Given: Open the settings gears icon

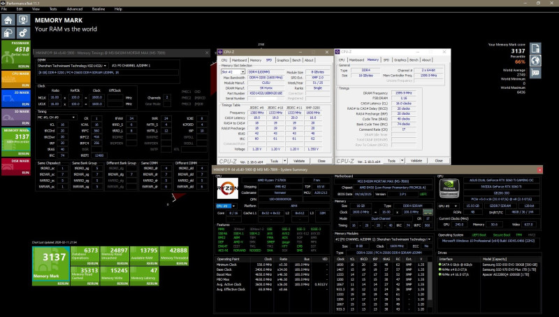Looking at the screenshot, I should 23,33.
